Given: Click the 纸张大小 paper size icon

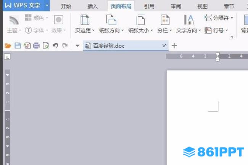Looking at the screenshot, I should (x=140, y=20).
